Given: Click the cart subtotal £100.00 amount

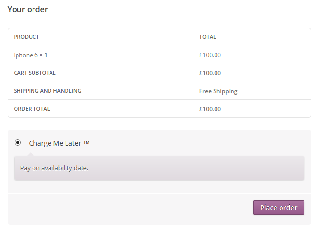Looking at the screenshot, I should click(210, 73).
